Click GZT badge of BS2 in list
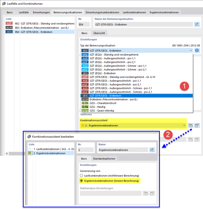This screenshot has width=203, height=209. tap(9, 23)
